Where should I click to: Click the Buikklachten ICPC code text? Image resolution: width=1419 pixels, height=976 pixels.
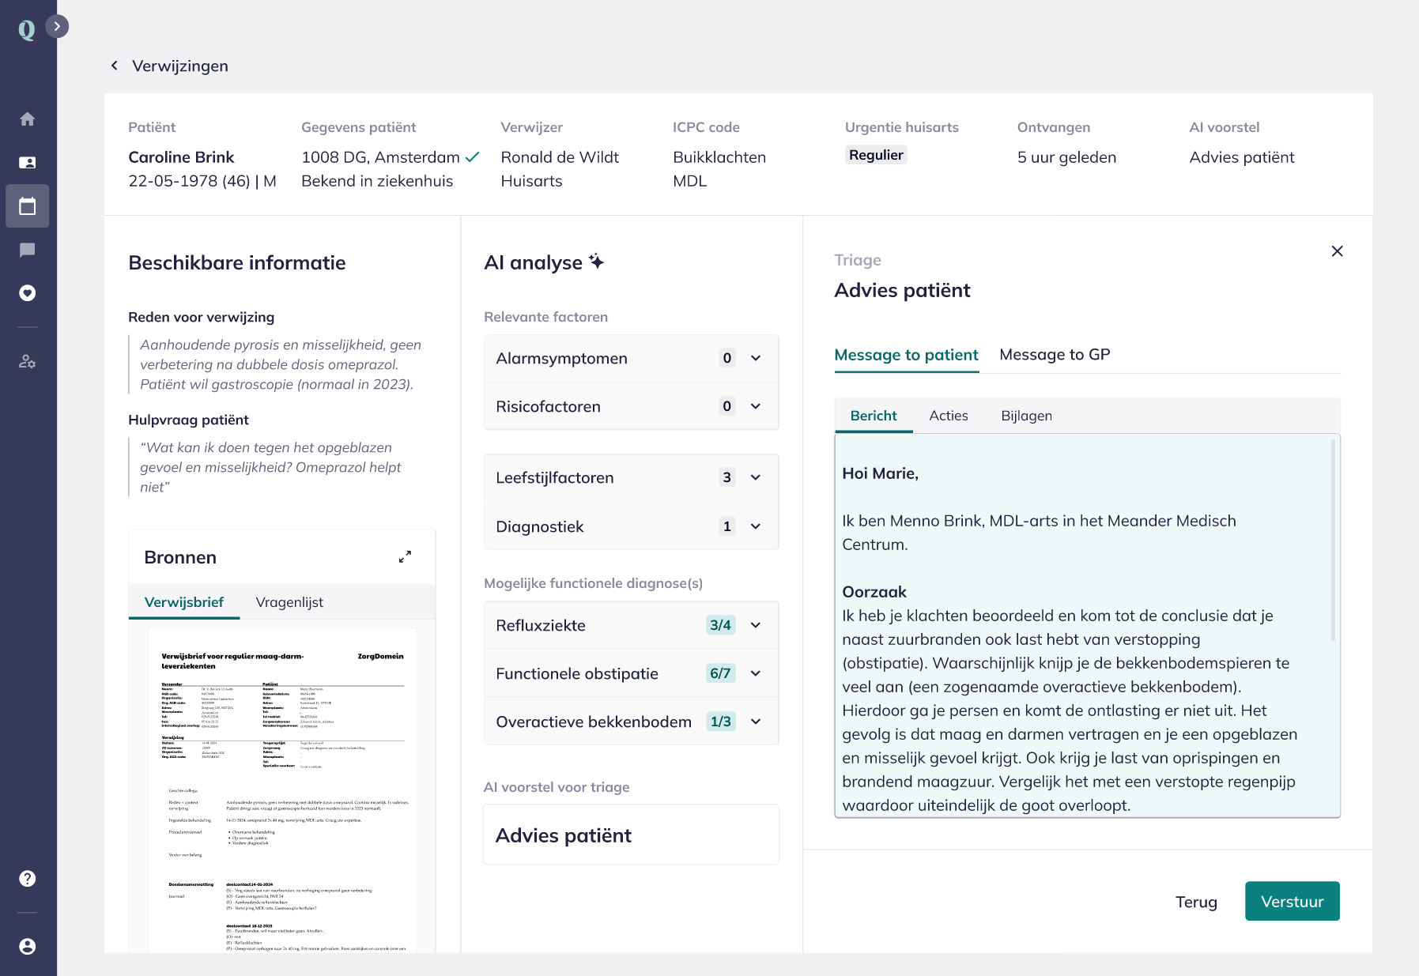[719, 157]
